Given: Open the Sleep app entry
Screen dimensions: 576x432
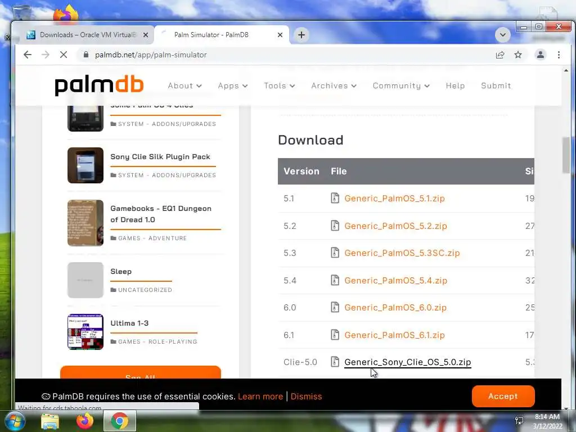Looking at the screenshot, I should 121,271.
